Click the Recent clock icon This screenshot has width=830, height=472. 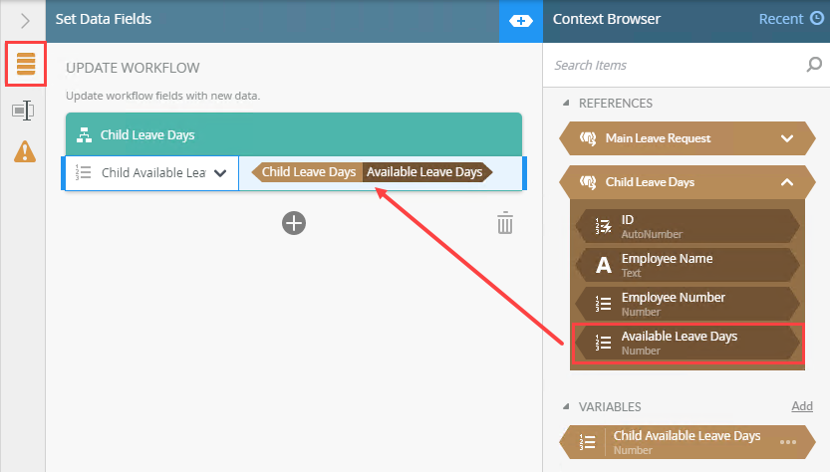click(x=817, y=19)
